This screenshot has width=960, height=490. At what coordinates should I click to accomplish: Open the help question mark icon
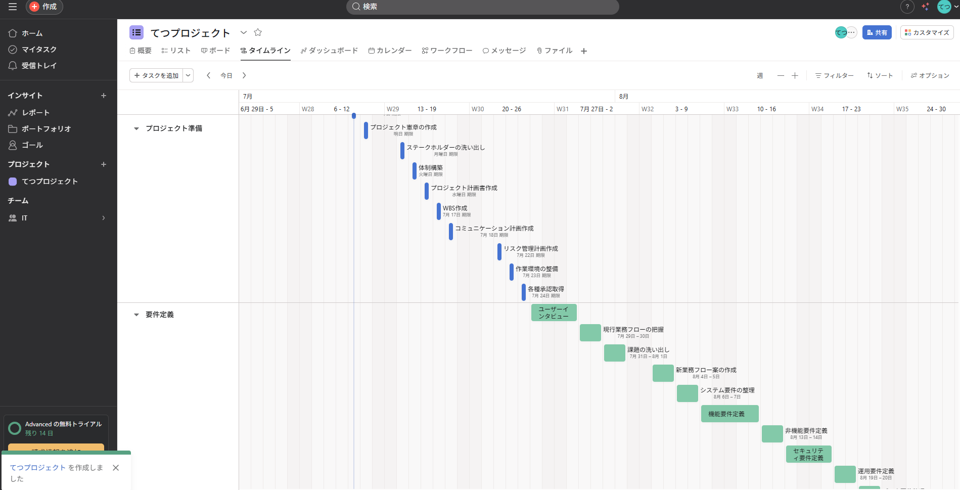point(907,7)
